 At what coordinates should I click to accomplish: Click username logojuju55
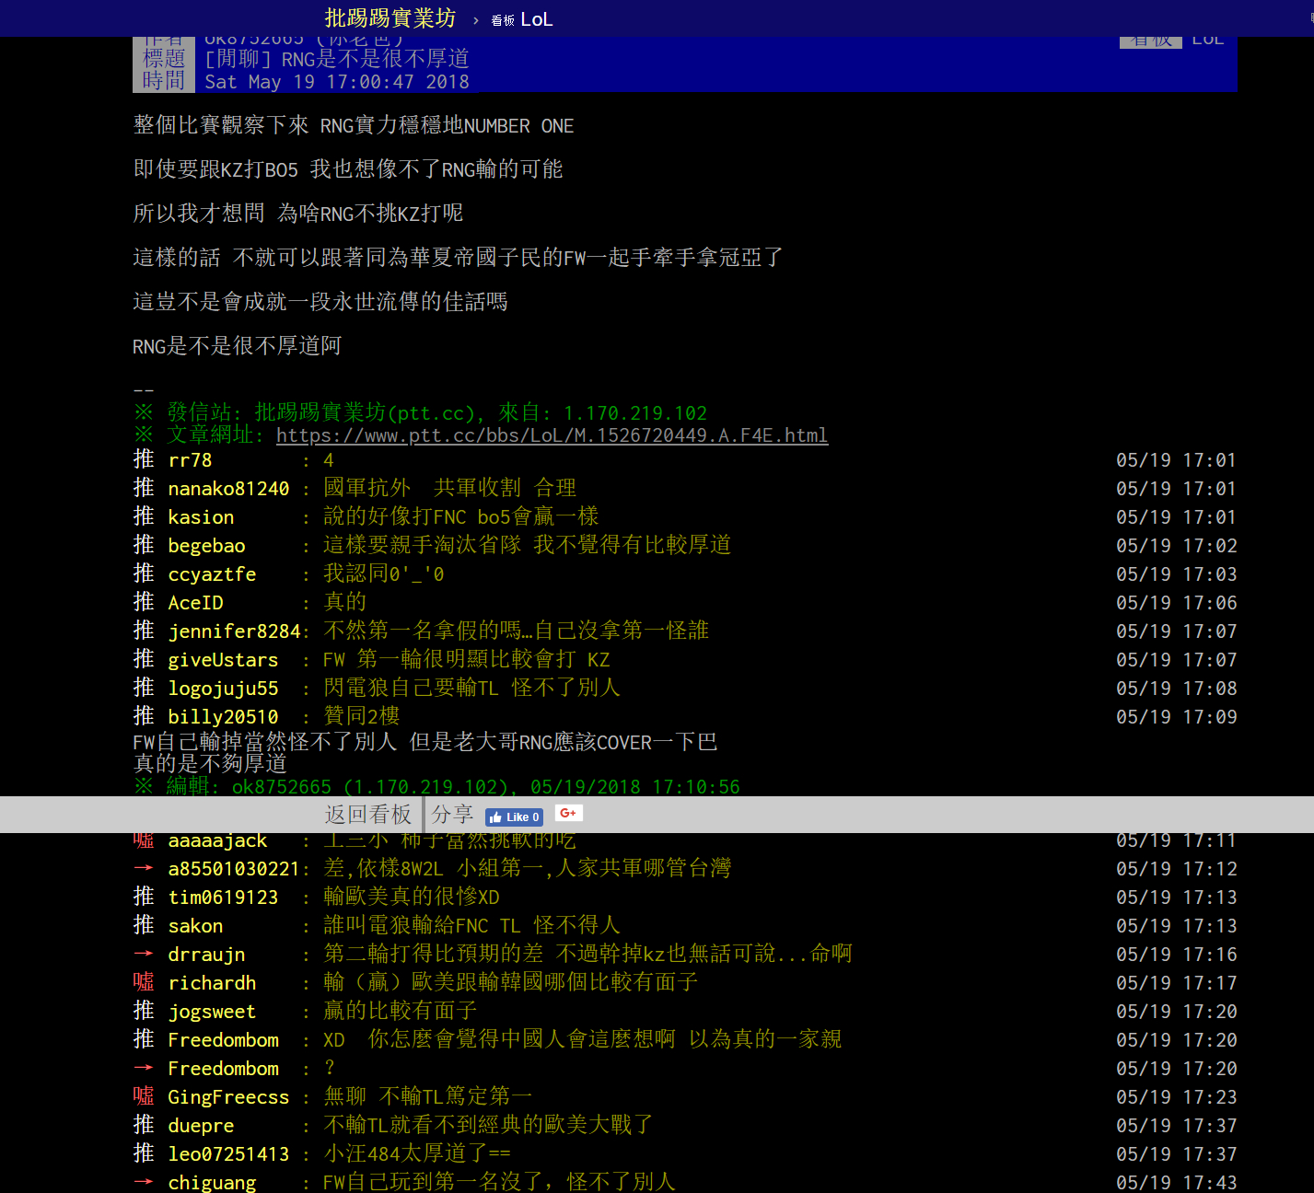click(223, 689)
